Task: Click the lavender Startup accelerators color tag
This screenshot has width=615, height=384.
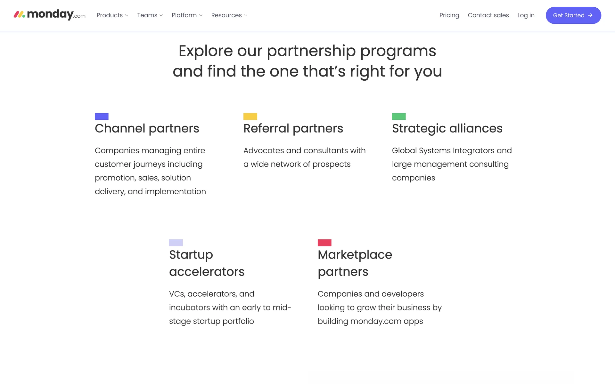Action: coord(176,243)
